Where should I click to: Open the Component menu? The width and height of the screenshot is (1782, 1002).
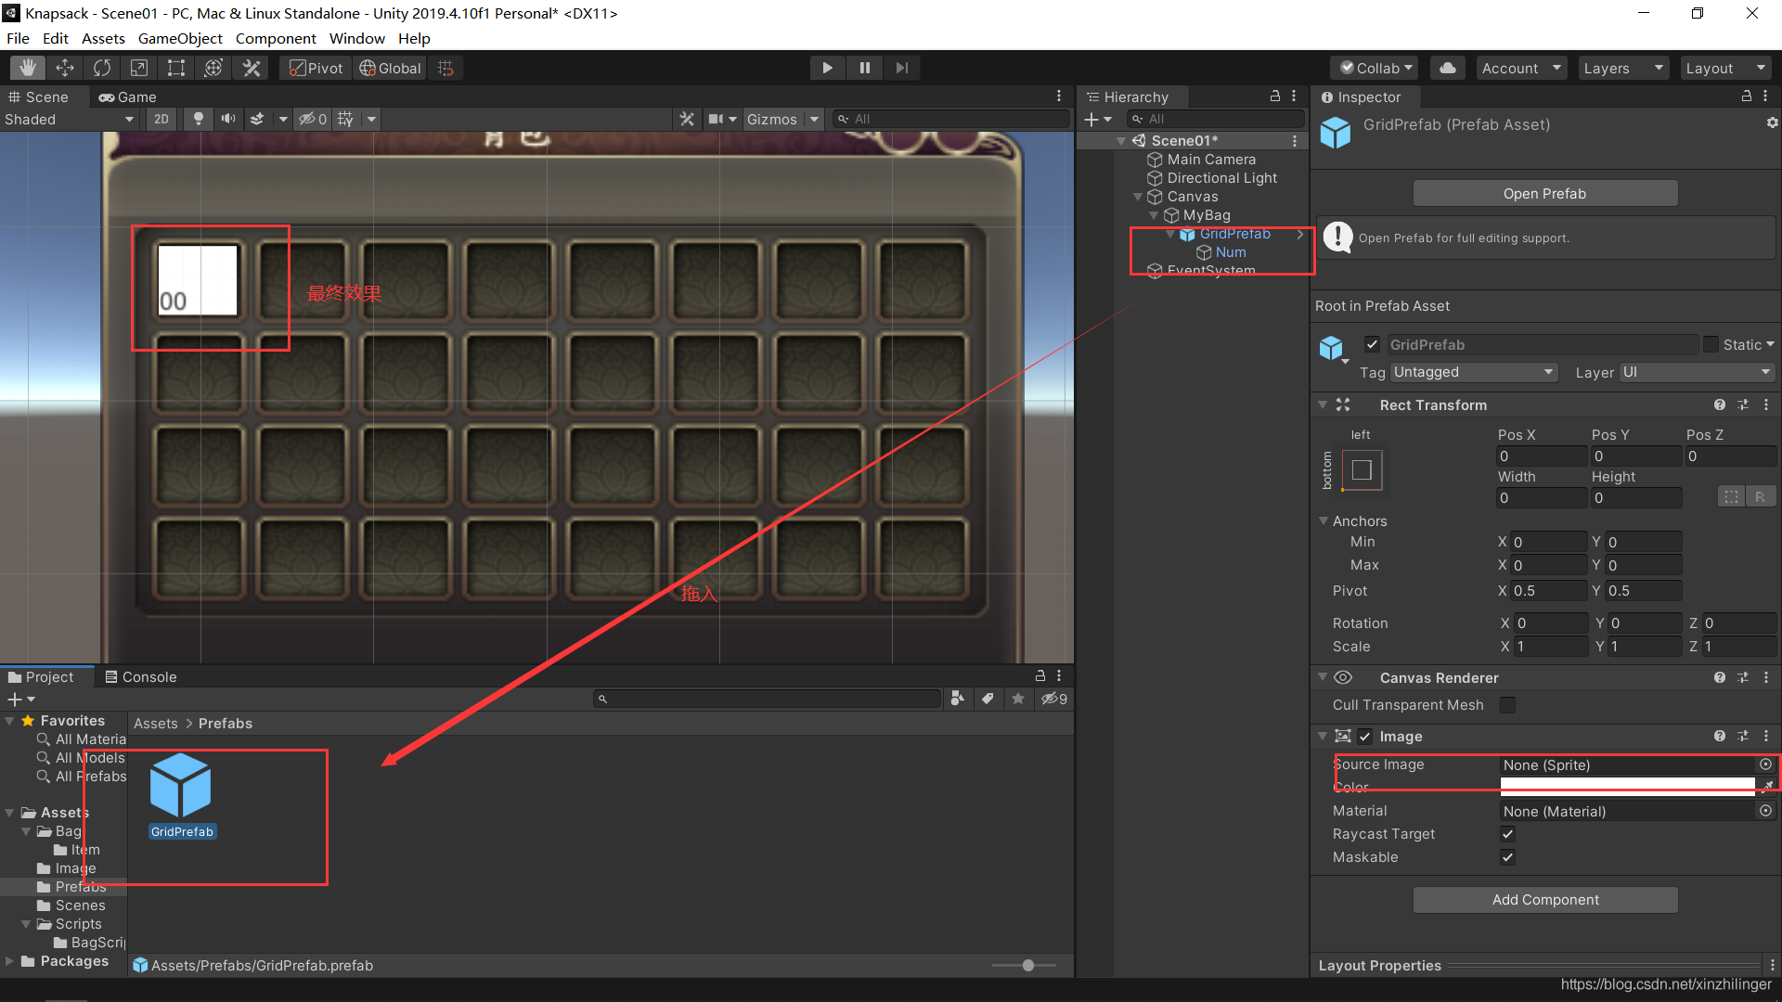click(x=276, y=38)
